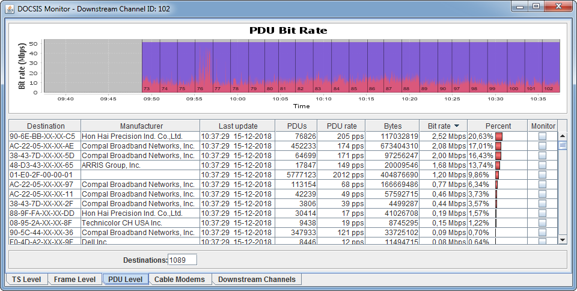This screenshot has width=577, height=291.
Task: Close the DOCSIS Monitor window
Action: [558, 7]
